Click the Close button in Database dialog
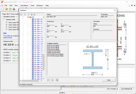 tap(109, 80)
